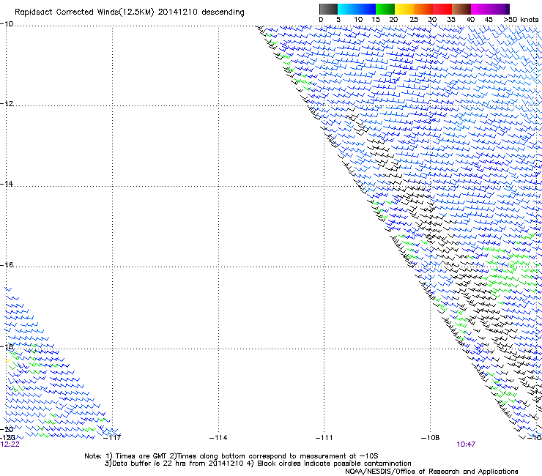Click the green 15-20 knots color swatch
This screenshot has width=542, height=476.
pyautogui.click(x=385, y=9)
